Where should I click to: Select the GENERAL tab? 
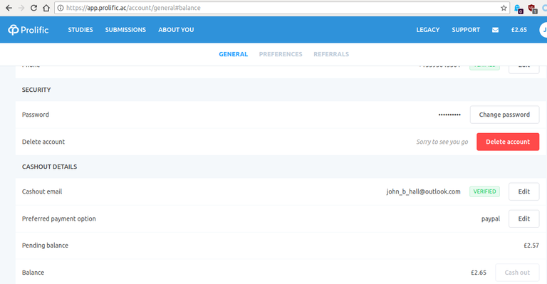tap(234, 54)
